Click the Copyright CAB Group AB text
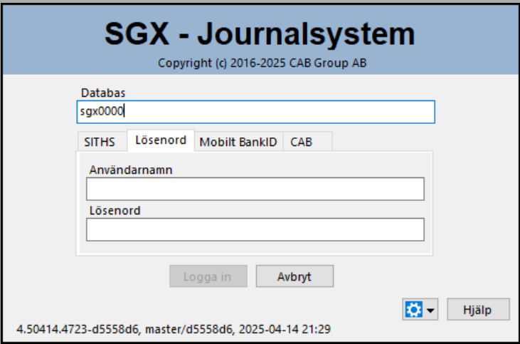Image resolution: width=520 pixels, height=344 pixels. pos(262,63)
